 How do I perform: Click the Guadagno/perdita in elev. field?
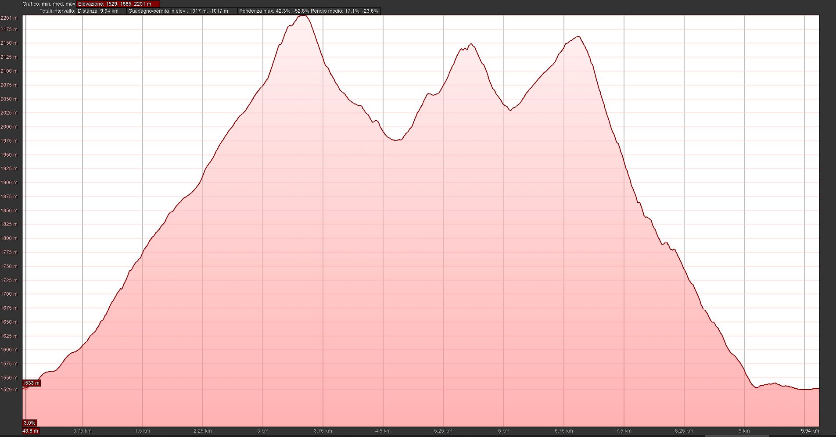pos(182,11)
